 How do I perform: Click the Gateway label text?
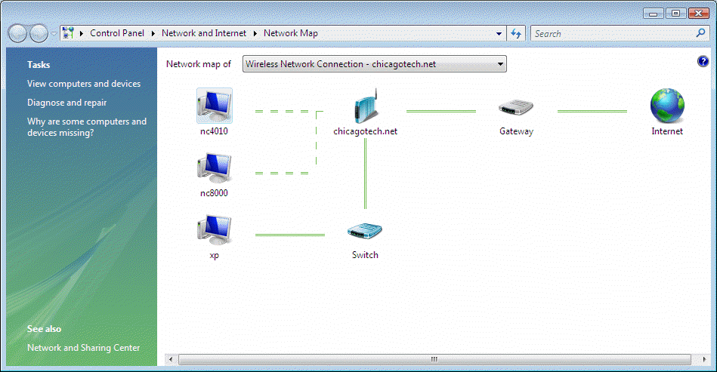[x=516, y=131]
